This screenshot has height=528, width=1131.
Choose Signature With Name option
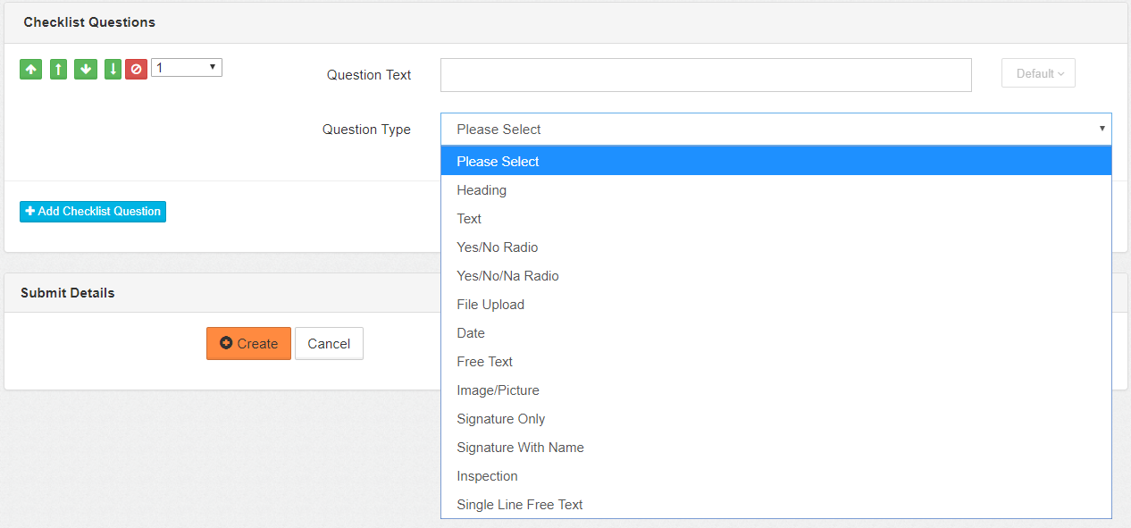520,448
